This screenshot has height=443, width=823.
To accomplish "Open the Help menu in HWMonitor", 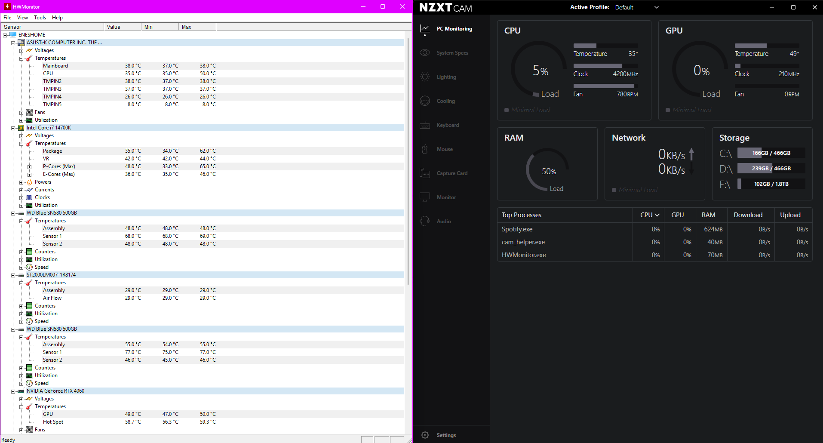I will coord(57,18).
